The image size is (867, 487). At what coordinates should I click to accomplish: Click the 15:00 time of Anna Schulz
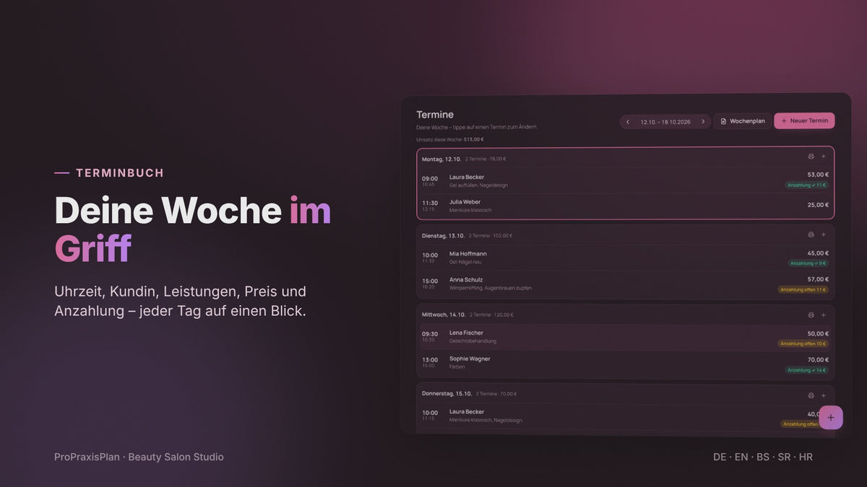tap(430, 281)
